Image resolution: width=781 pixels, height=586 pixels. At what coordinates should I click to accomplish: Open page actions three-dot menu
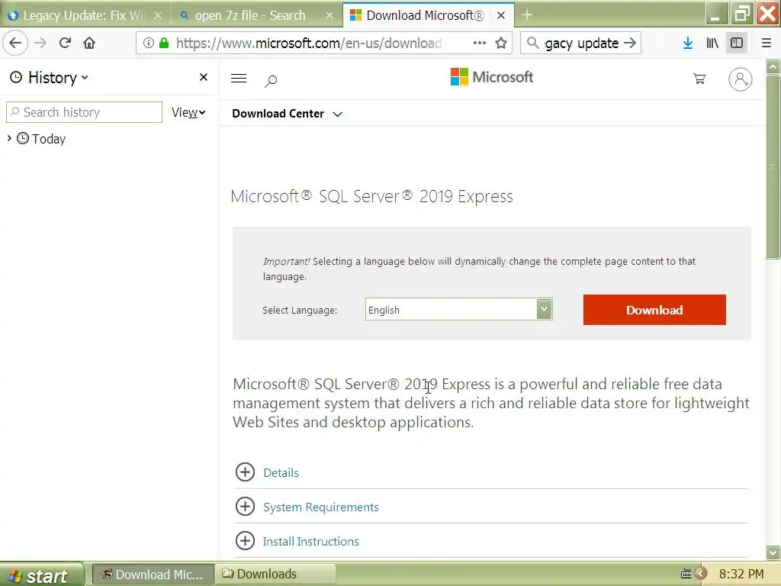pos(479,43)
